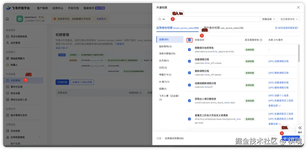
Task: Click the credentials and basic info icon
Action: click(8, 37)
